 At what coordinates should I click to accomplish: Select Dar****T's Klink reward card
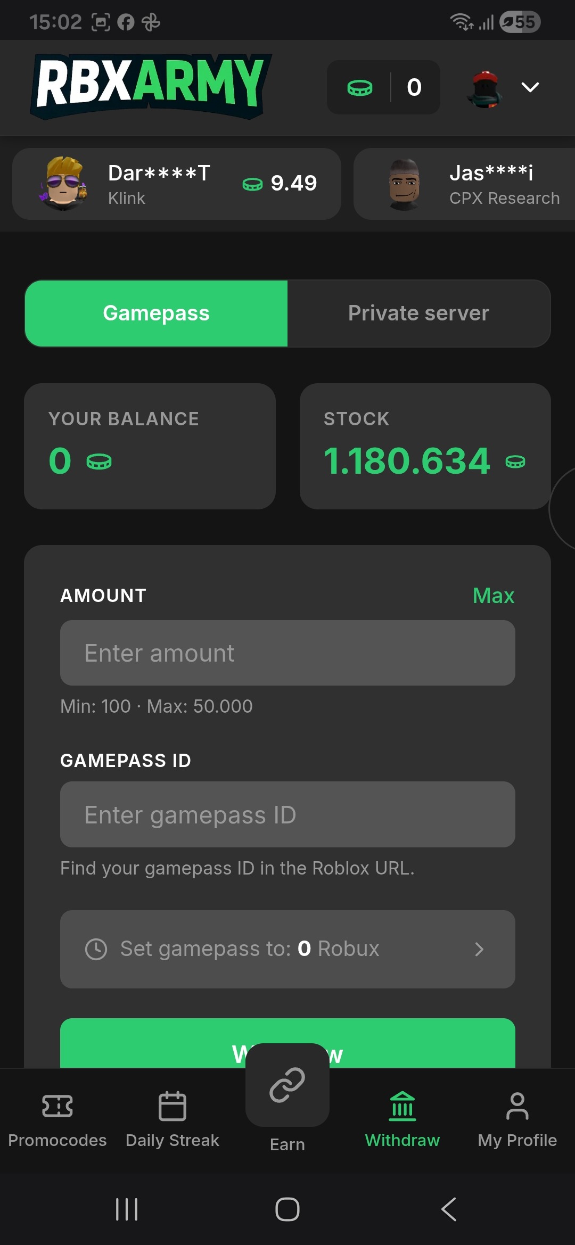(178, 183)
